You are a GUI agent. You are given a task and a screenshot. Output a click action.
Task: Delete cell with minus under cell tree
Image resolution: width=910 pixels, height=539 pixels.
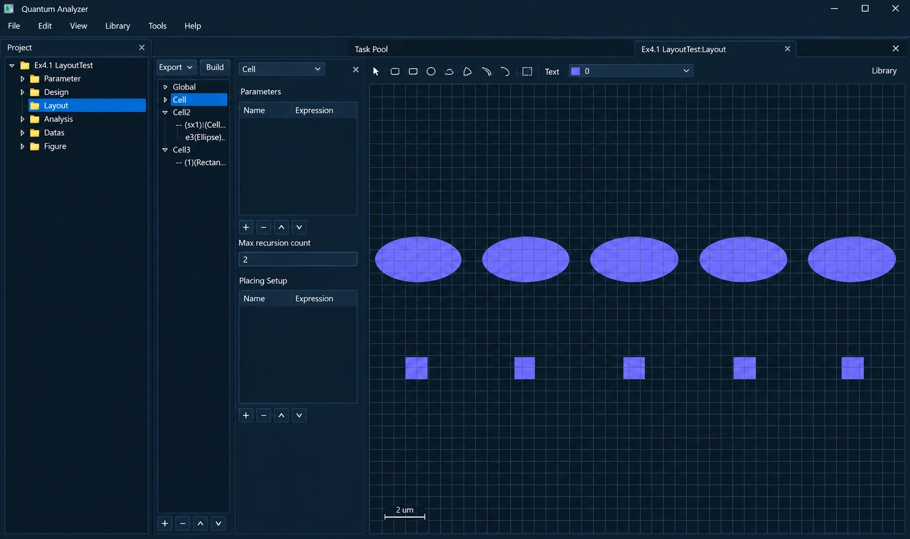coord(183,523)
